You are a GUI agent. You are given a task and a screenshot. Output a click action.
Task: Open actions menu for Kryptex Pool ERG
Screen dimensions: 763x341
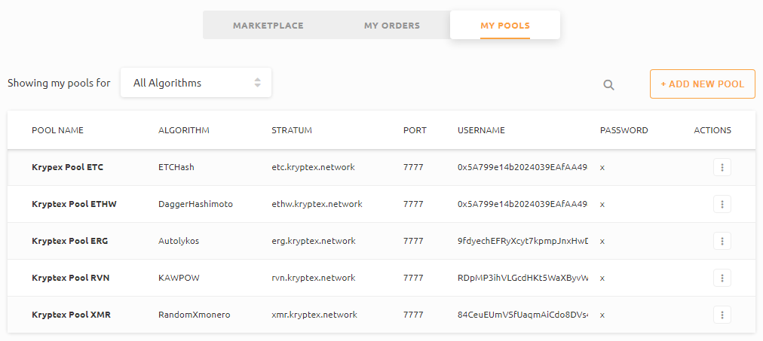tap(722, 241)
